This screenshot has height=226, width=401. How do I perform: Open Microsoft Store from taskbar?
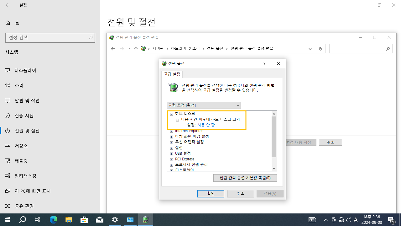84,220
